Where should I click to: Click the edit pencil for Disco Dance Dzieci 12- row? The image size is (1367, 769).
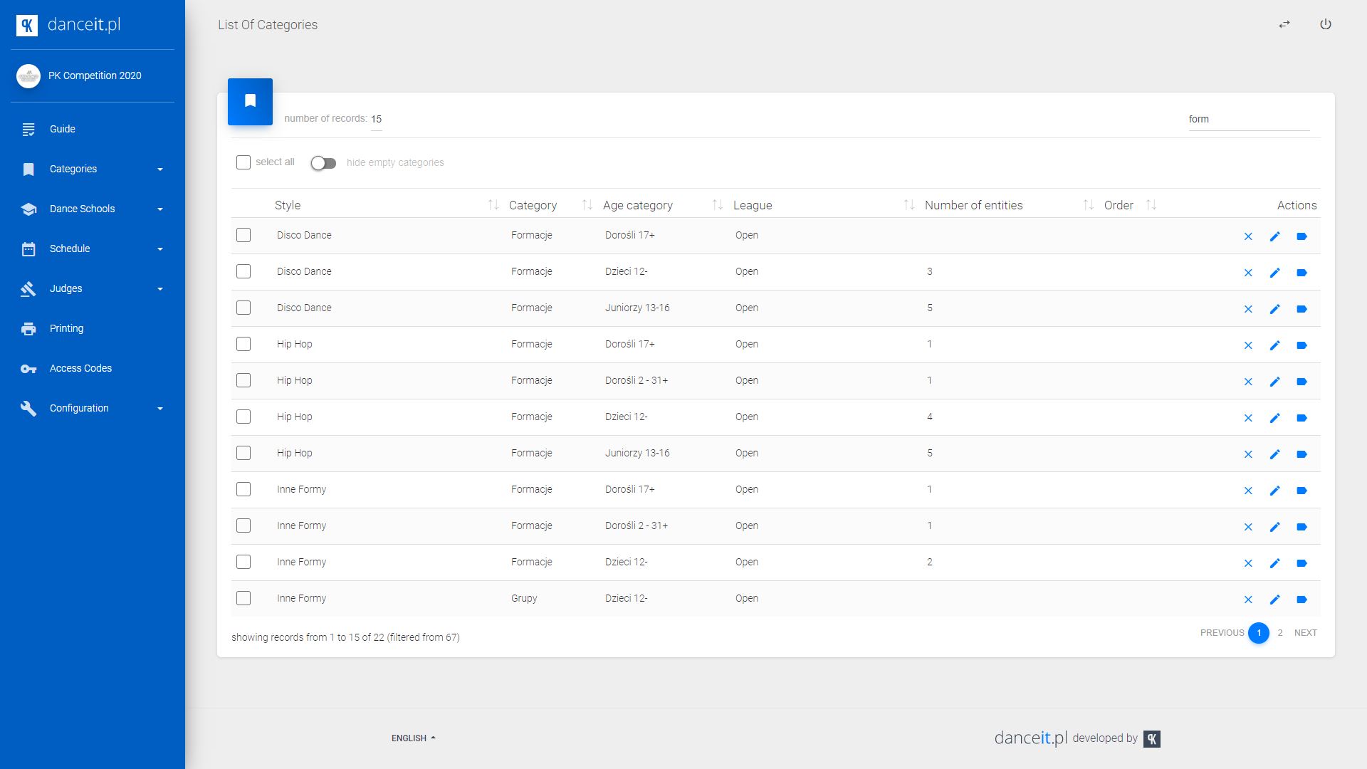click(x=1274, y=273)
